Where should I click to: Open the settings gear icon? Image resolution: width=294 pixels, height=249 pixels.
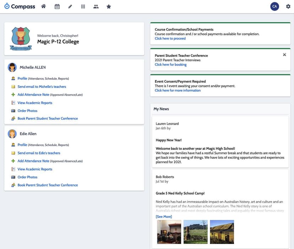tap(288, 6)
